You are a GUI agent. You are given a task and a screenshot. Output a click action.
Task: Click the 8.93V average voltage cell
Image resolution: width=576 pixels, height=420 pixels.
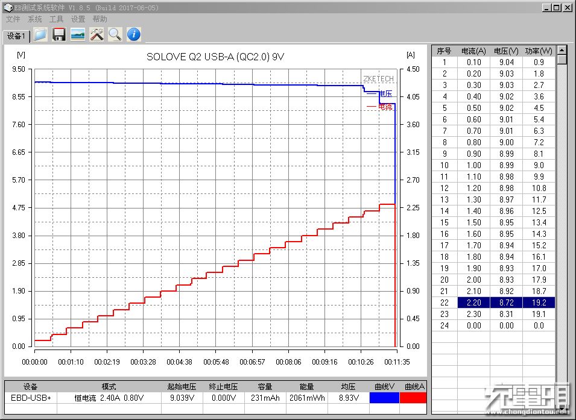tap(348, 398)
